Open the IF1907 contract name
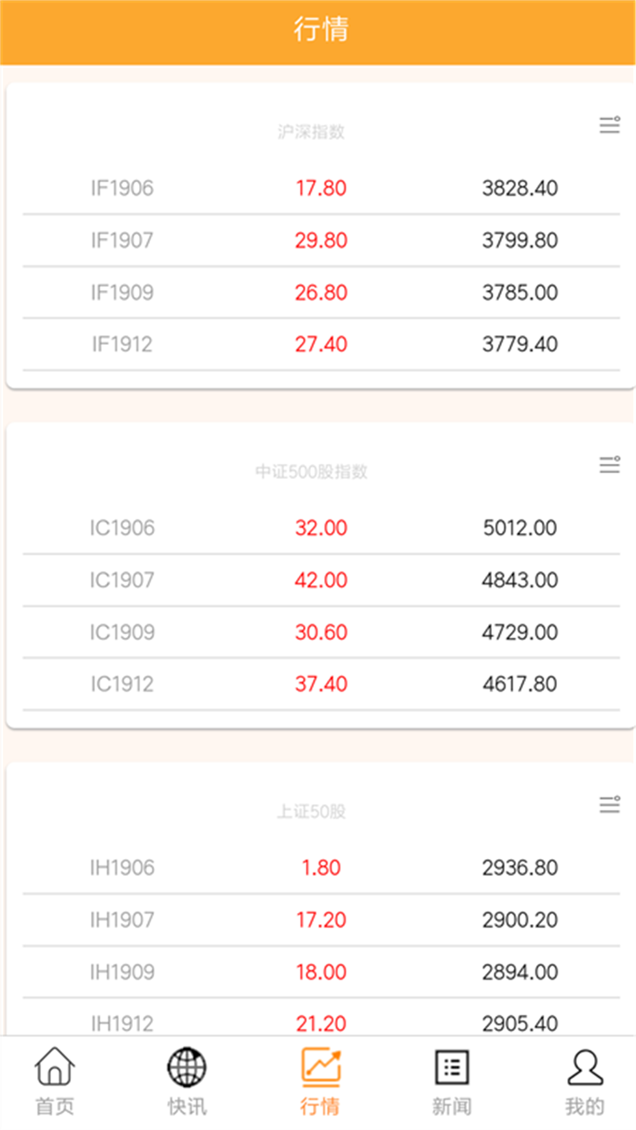Image resolution: width=636 pixels, height=1130 pixels. [x=122, y=240]
